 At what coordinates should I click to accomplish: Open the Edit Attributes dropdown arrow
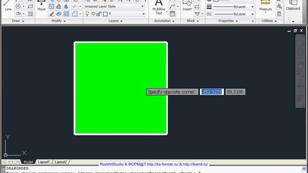pyautogui.click(x=202, y=14)
